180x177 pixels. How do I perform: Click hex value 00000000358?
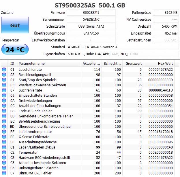pos(161,95)
